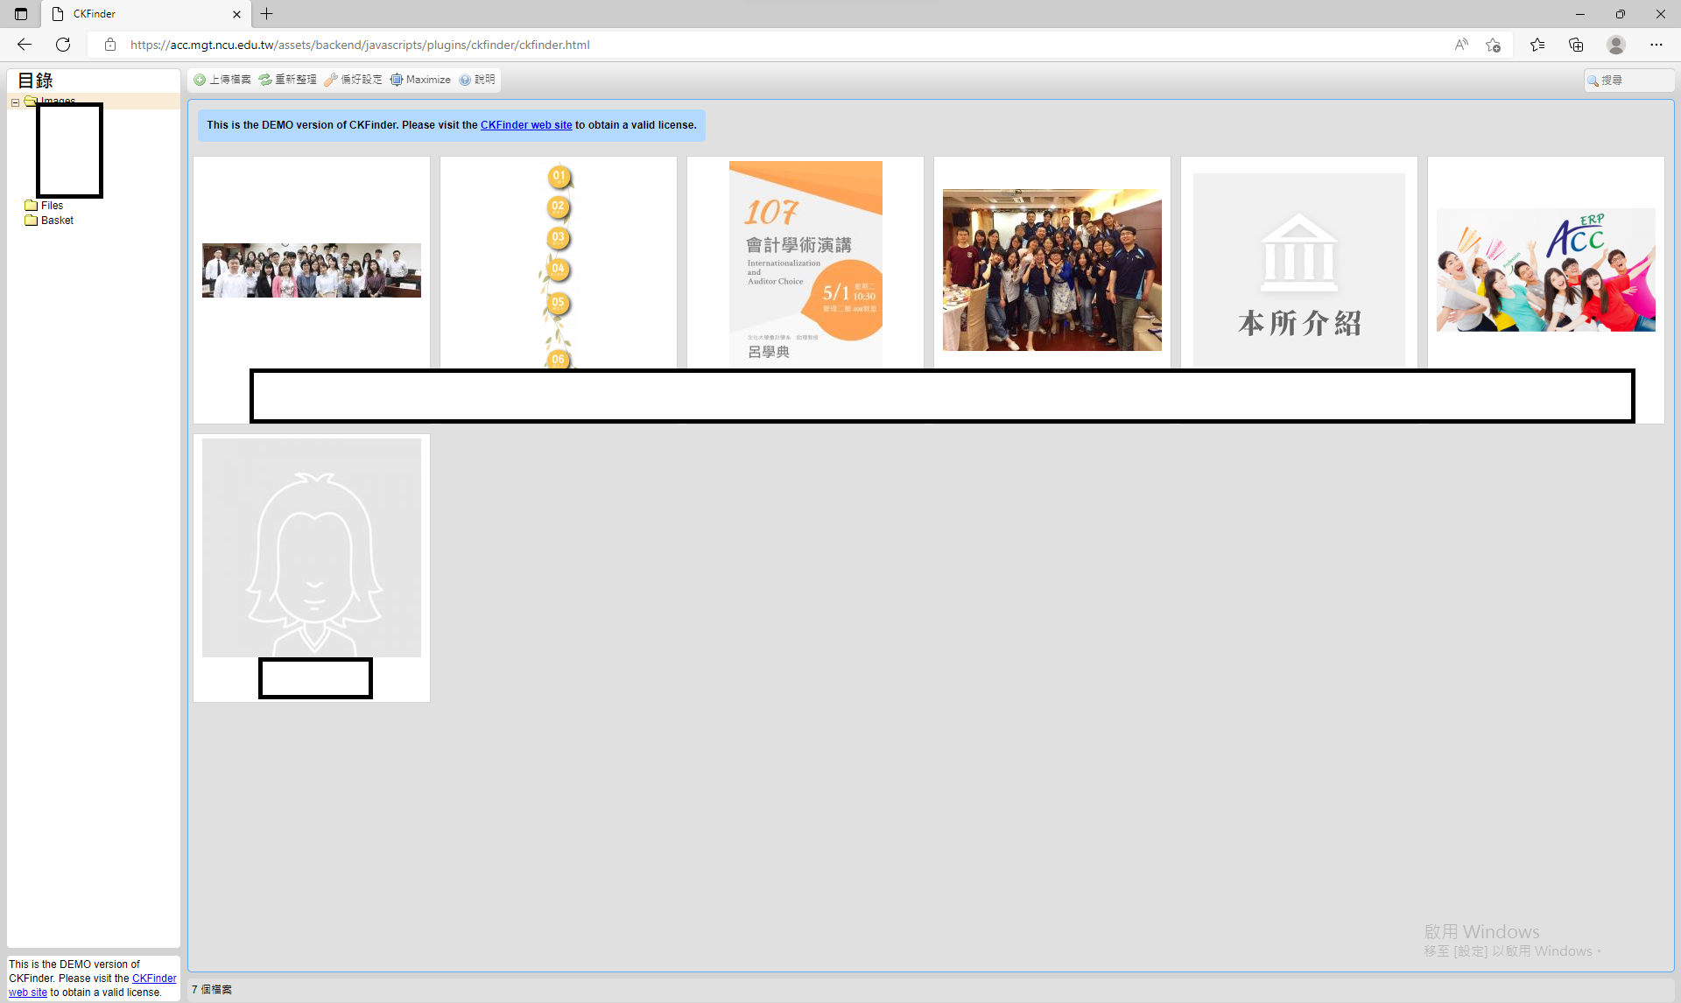Click the search magnifier icon

point(1593,81)
